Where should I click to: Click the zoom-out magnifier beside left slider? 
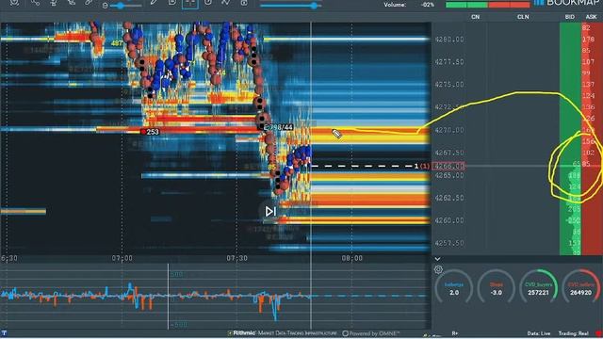tap(106, 6)
